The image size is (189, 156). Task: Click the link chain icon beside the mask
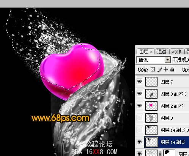click(160, 154)
